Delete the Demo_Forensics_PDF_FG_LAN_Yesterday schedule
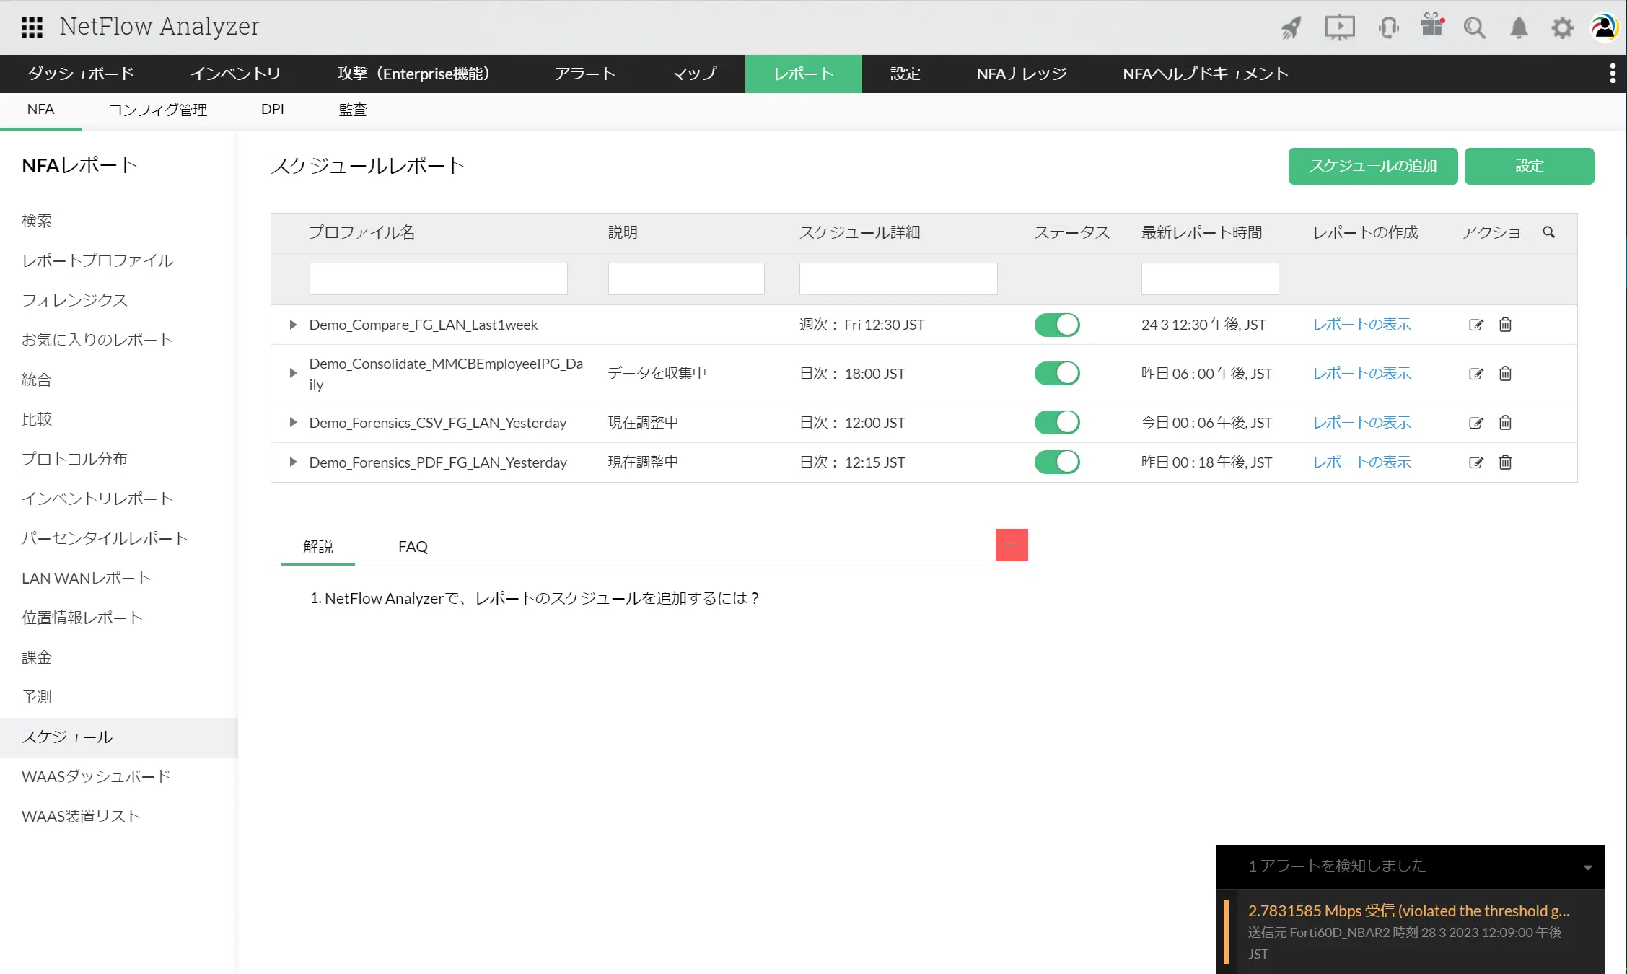 tap(1505, 462)
